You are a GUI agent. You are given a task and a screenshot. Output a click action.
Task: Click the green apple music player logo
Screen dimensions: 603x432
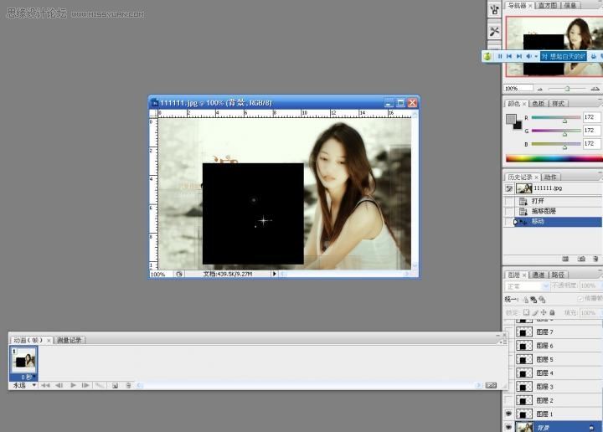pyautogui.click(x=487, y=56)
